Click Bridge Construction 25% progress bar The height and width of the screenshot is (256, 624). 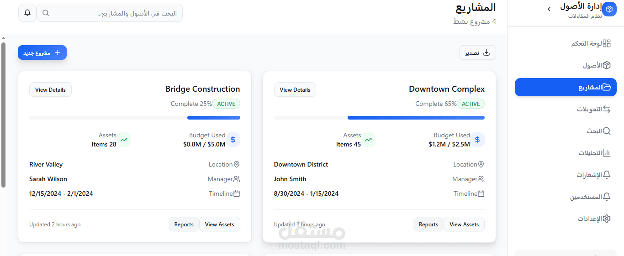[x=135, y=118]
